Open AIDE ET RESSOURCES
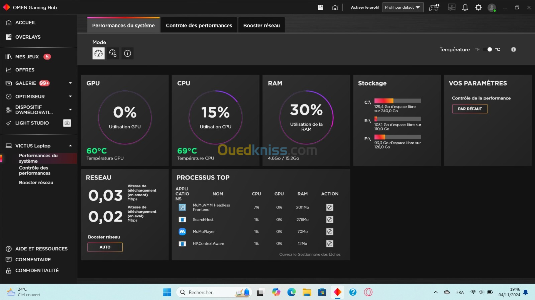The width and height of the screenshot is (535, 300). click(41, 249)
